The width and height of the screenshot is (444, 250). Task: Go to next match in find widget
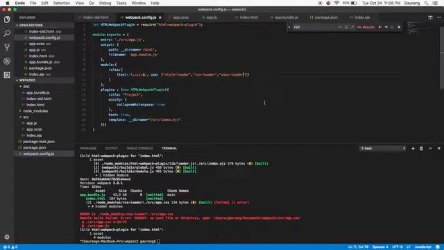pos(386,27)
